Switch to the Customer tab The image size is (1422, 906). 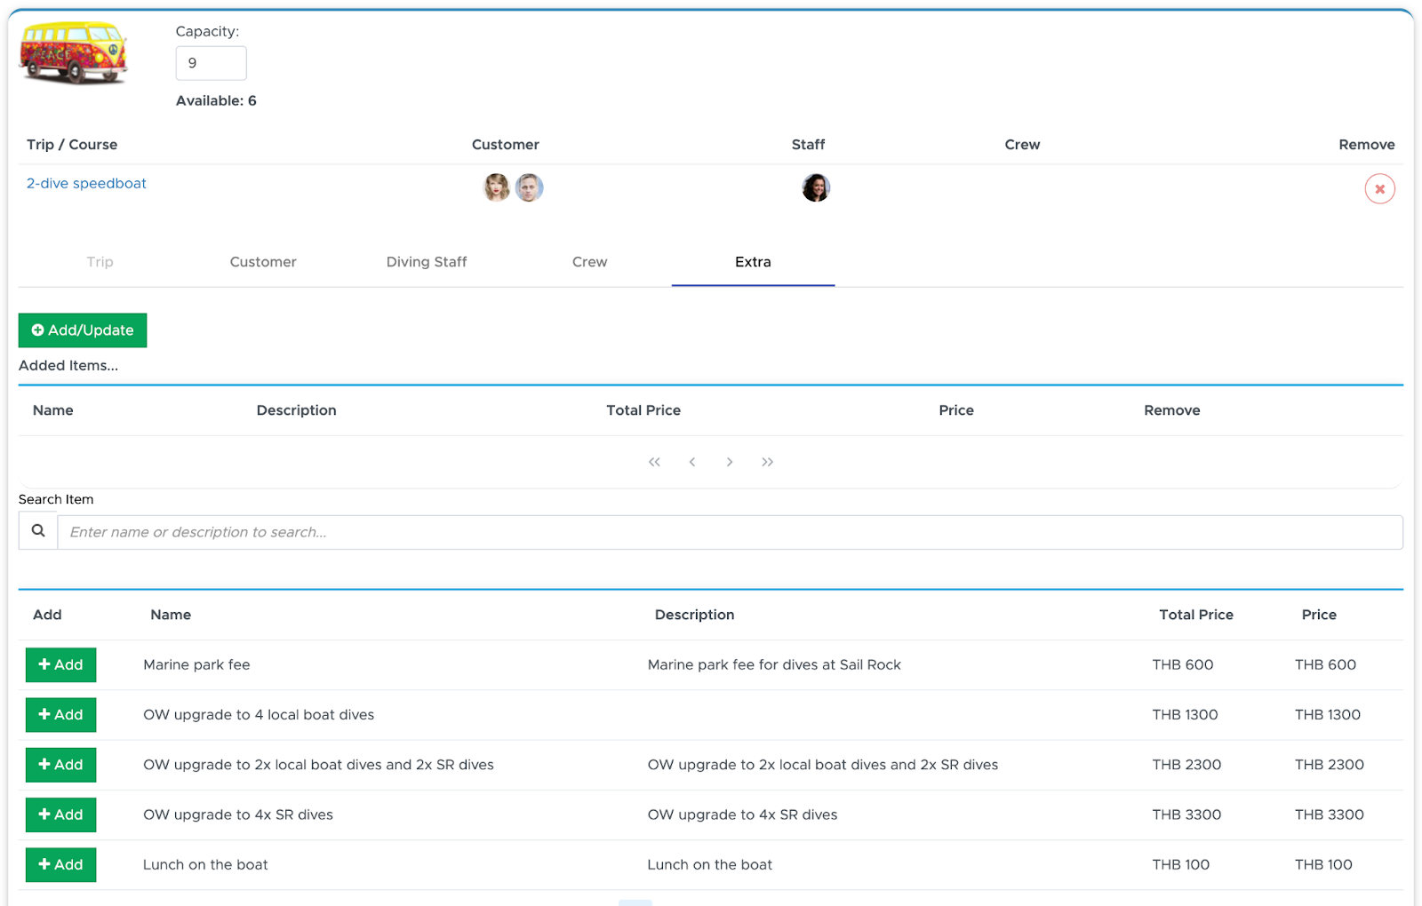pos(263,262)
